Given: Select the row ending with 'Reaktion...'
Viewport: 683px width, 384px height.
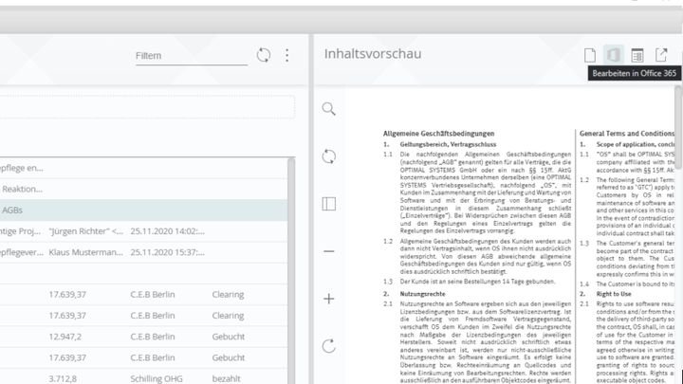Looking at the screenshot, I should [144, 189].
